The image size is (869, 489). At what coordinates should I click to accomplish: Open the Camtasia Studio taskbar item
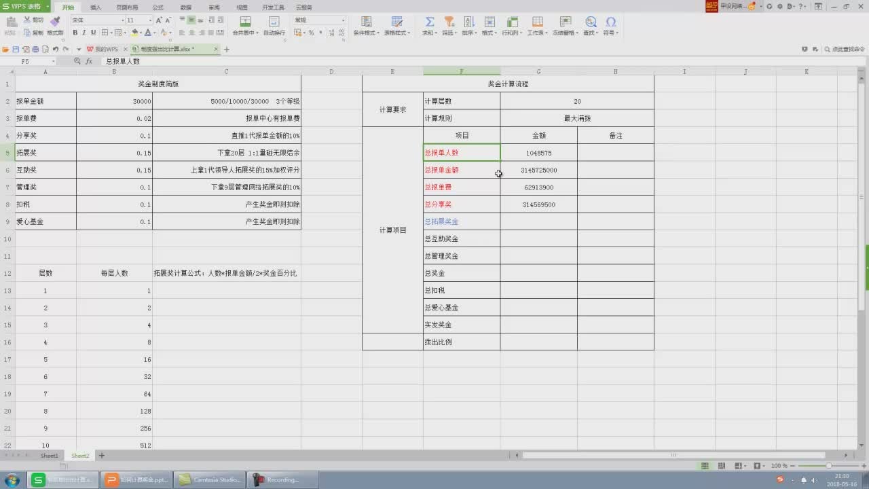[x=210, y=479]
